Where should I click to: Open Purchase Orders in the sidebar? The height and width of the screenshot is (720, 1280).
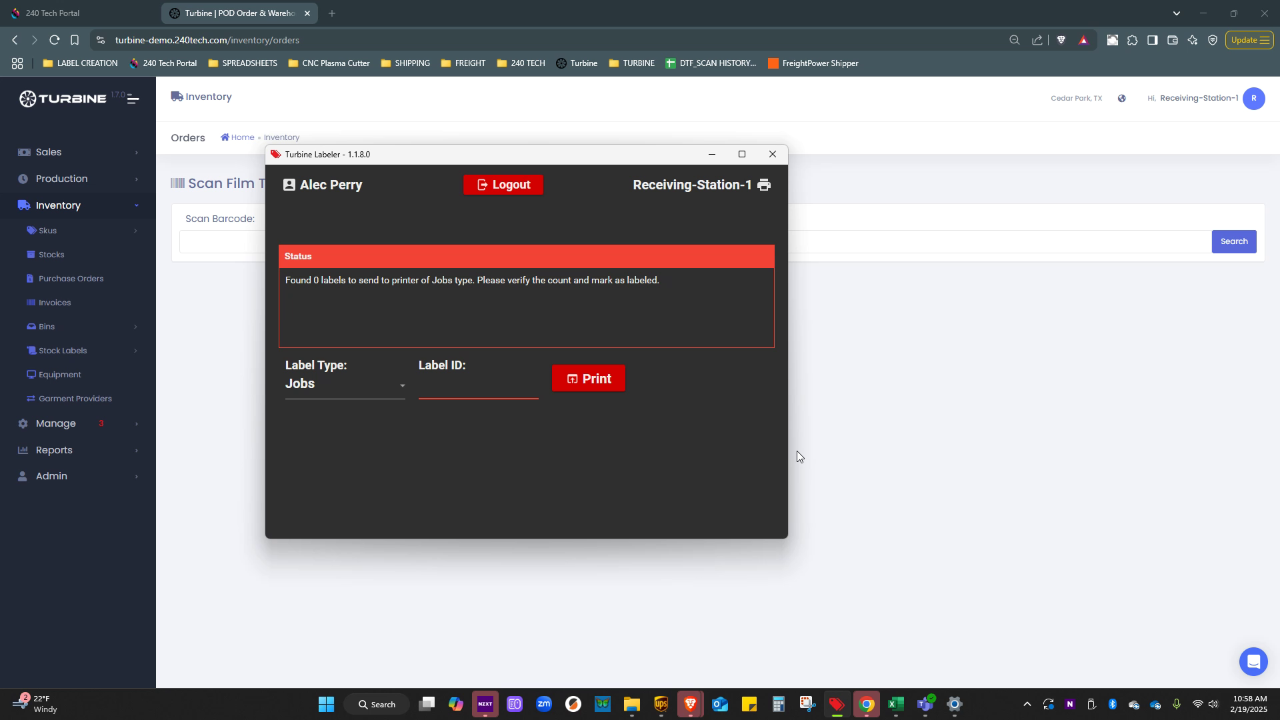tap(71, 279)
